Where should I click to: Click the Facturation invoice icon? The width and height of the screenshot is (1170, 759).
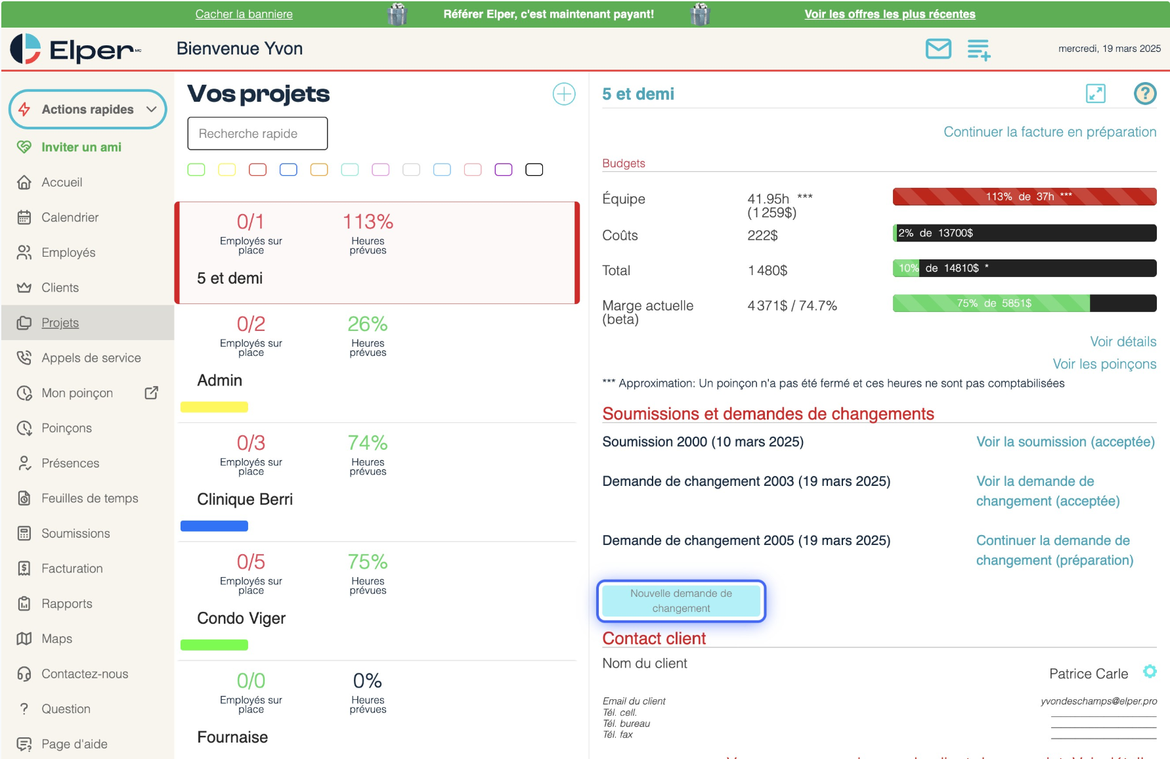click(x=24, y=569)
